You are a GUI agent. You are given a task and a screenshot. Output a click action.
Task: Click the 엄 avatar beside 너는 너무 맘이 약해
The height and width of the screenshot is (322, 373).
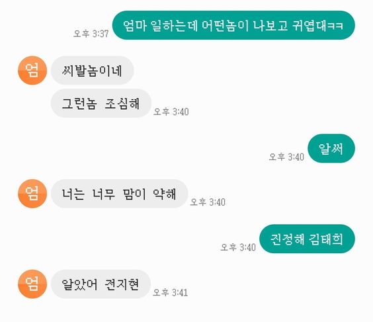click(x=32, y=194)
